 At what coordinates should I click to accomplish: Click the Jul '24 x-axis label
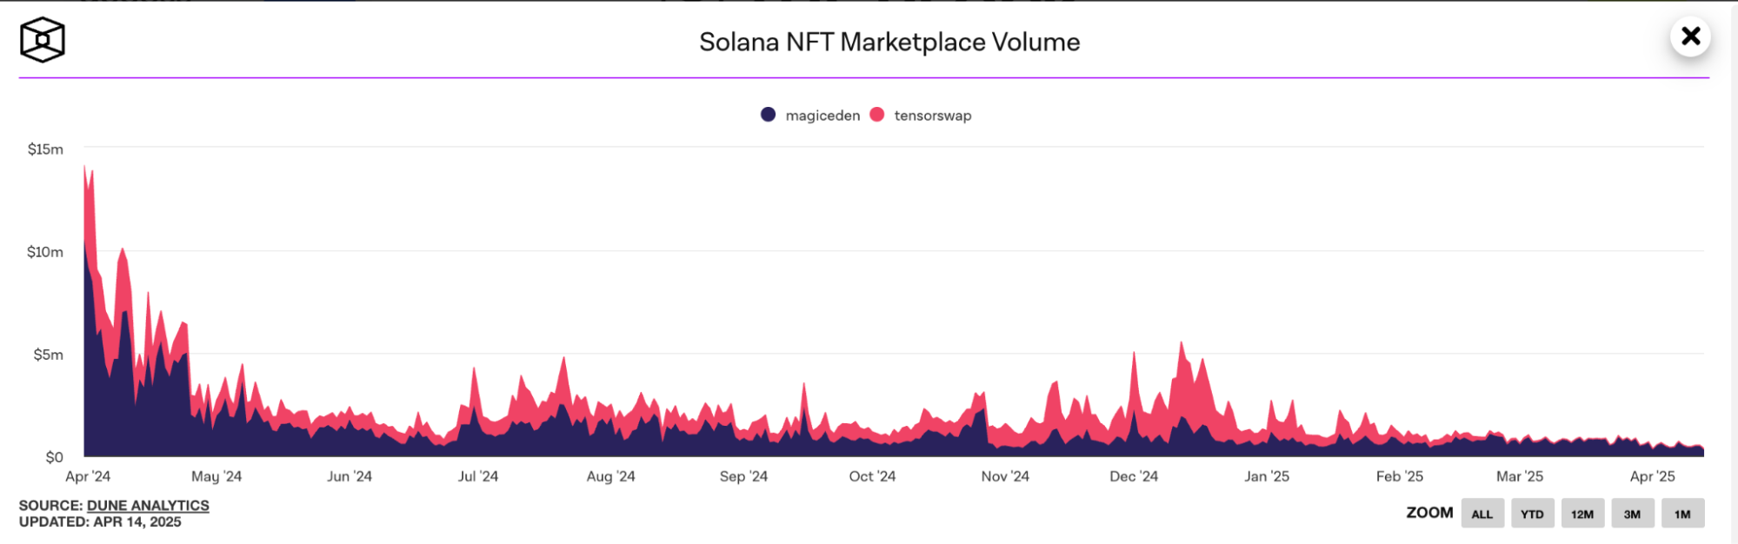(x=478, y=476)
